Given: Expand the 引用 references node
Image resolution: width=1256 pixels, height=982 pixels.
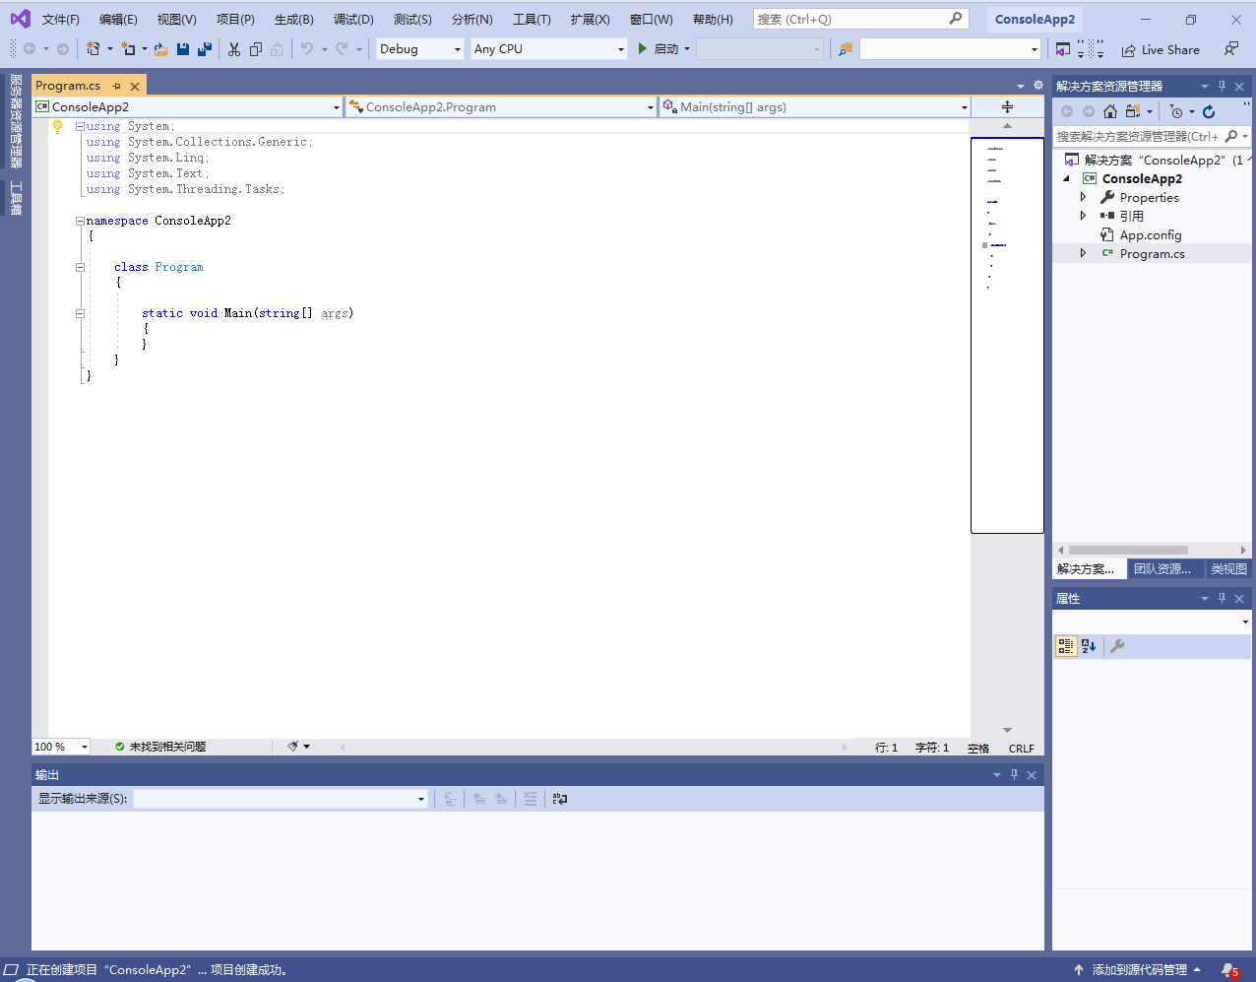Looking at the screenshot, I should [x=1084, y=216].
